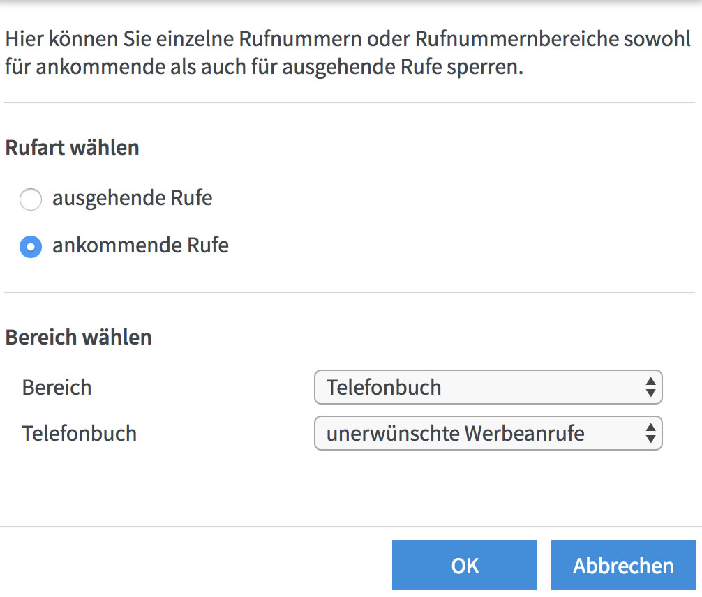Screen dimensions: 702x597
Task: Click the "Bereich" field label
Action: point(57,387)
